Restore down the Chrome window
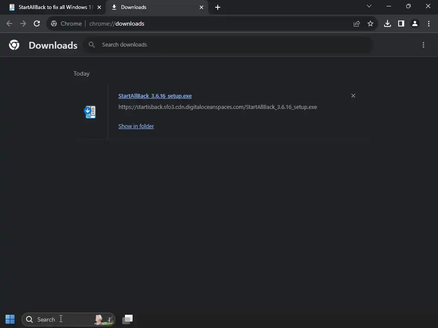 pos(408,6)
